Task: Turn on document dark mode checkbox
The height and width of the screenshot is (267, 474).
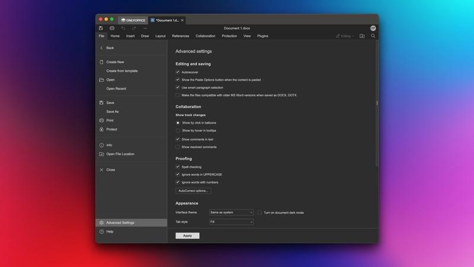Action: (260, 212)
